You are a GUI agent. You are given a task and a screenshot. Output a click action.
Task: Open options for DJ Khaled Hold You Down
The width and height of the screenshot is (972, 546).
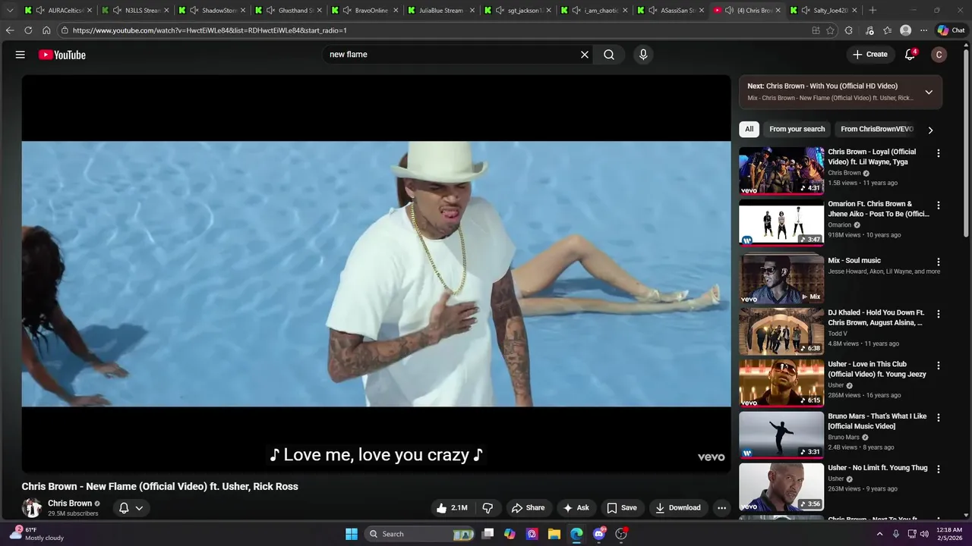coord(939,314)
